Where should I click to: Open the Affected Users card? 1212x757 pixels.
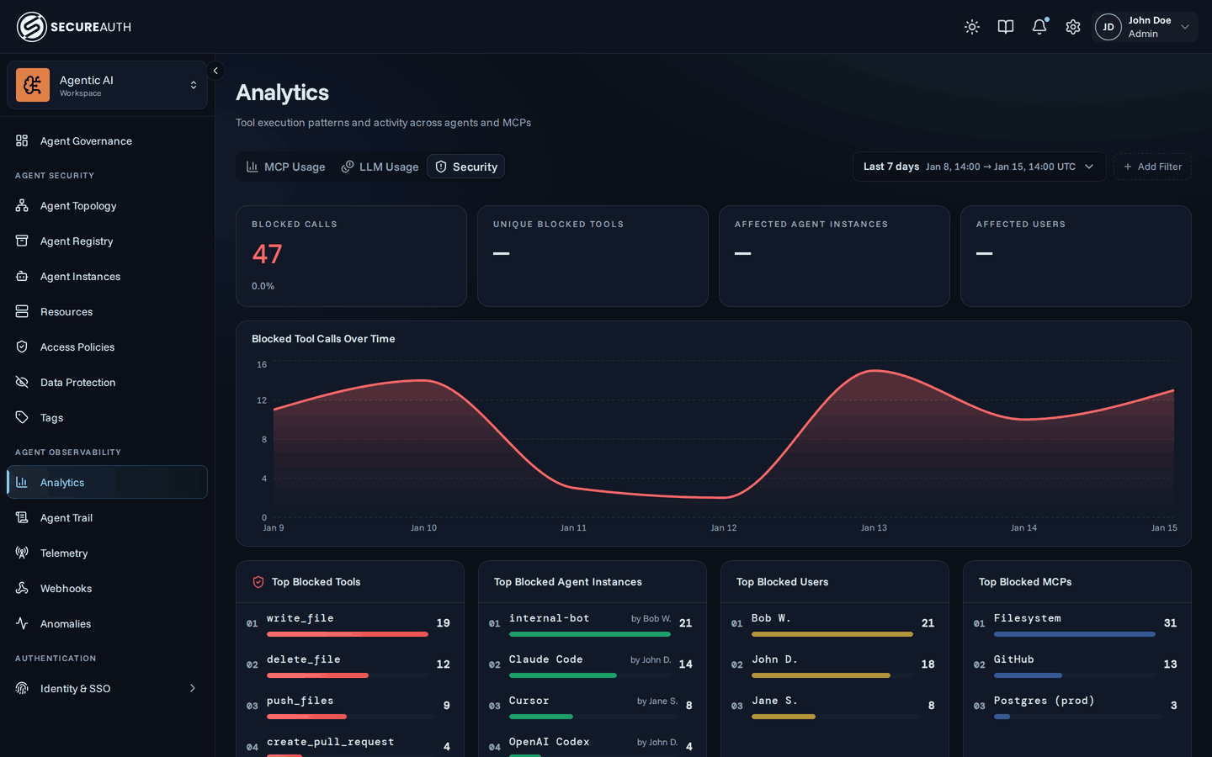tap(1076, 256)
